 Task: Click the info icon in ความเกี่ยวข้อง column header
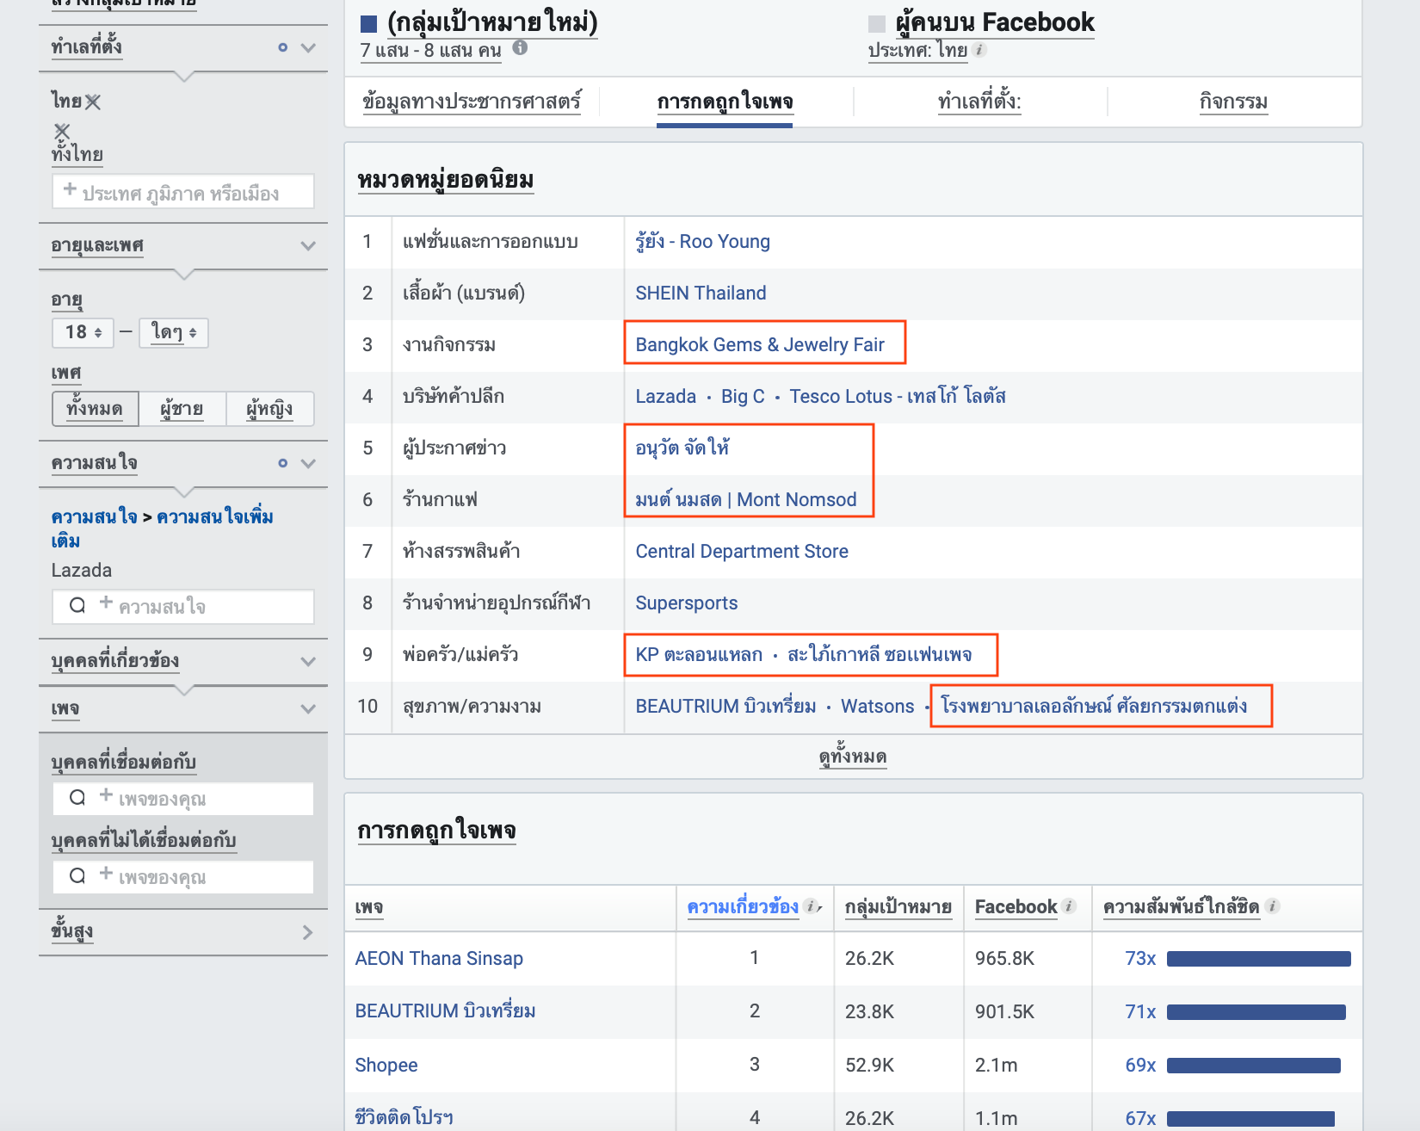[811, 905]
